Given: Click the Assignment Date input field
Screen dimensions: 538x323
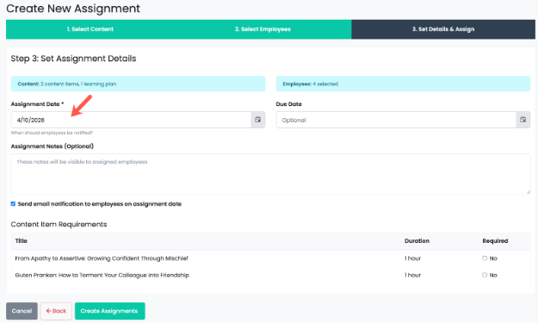Looking at the screenshot, I should (x=131, y=120).
